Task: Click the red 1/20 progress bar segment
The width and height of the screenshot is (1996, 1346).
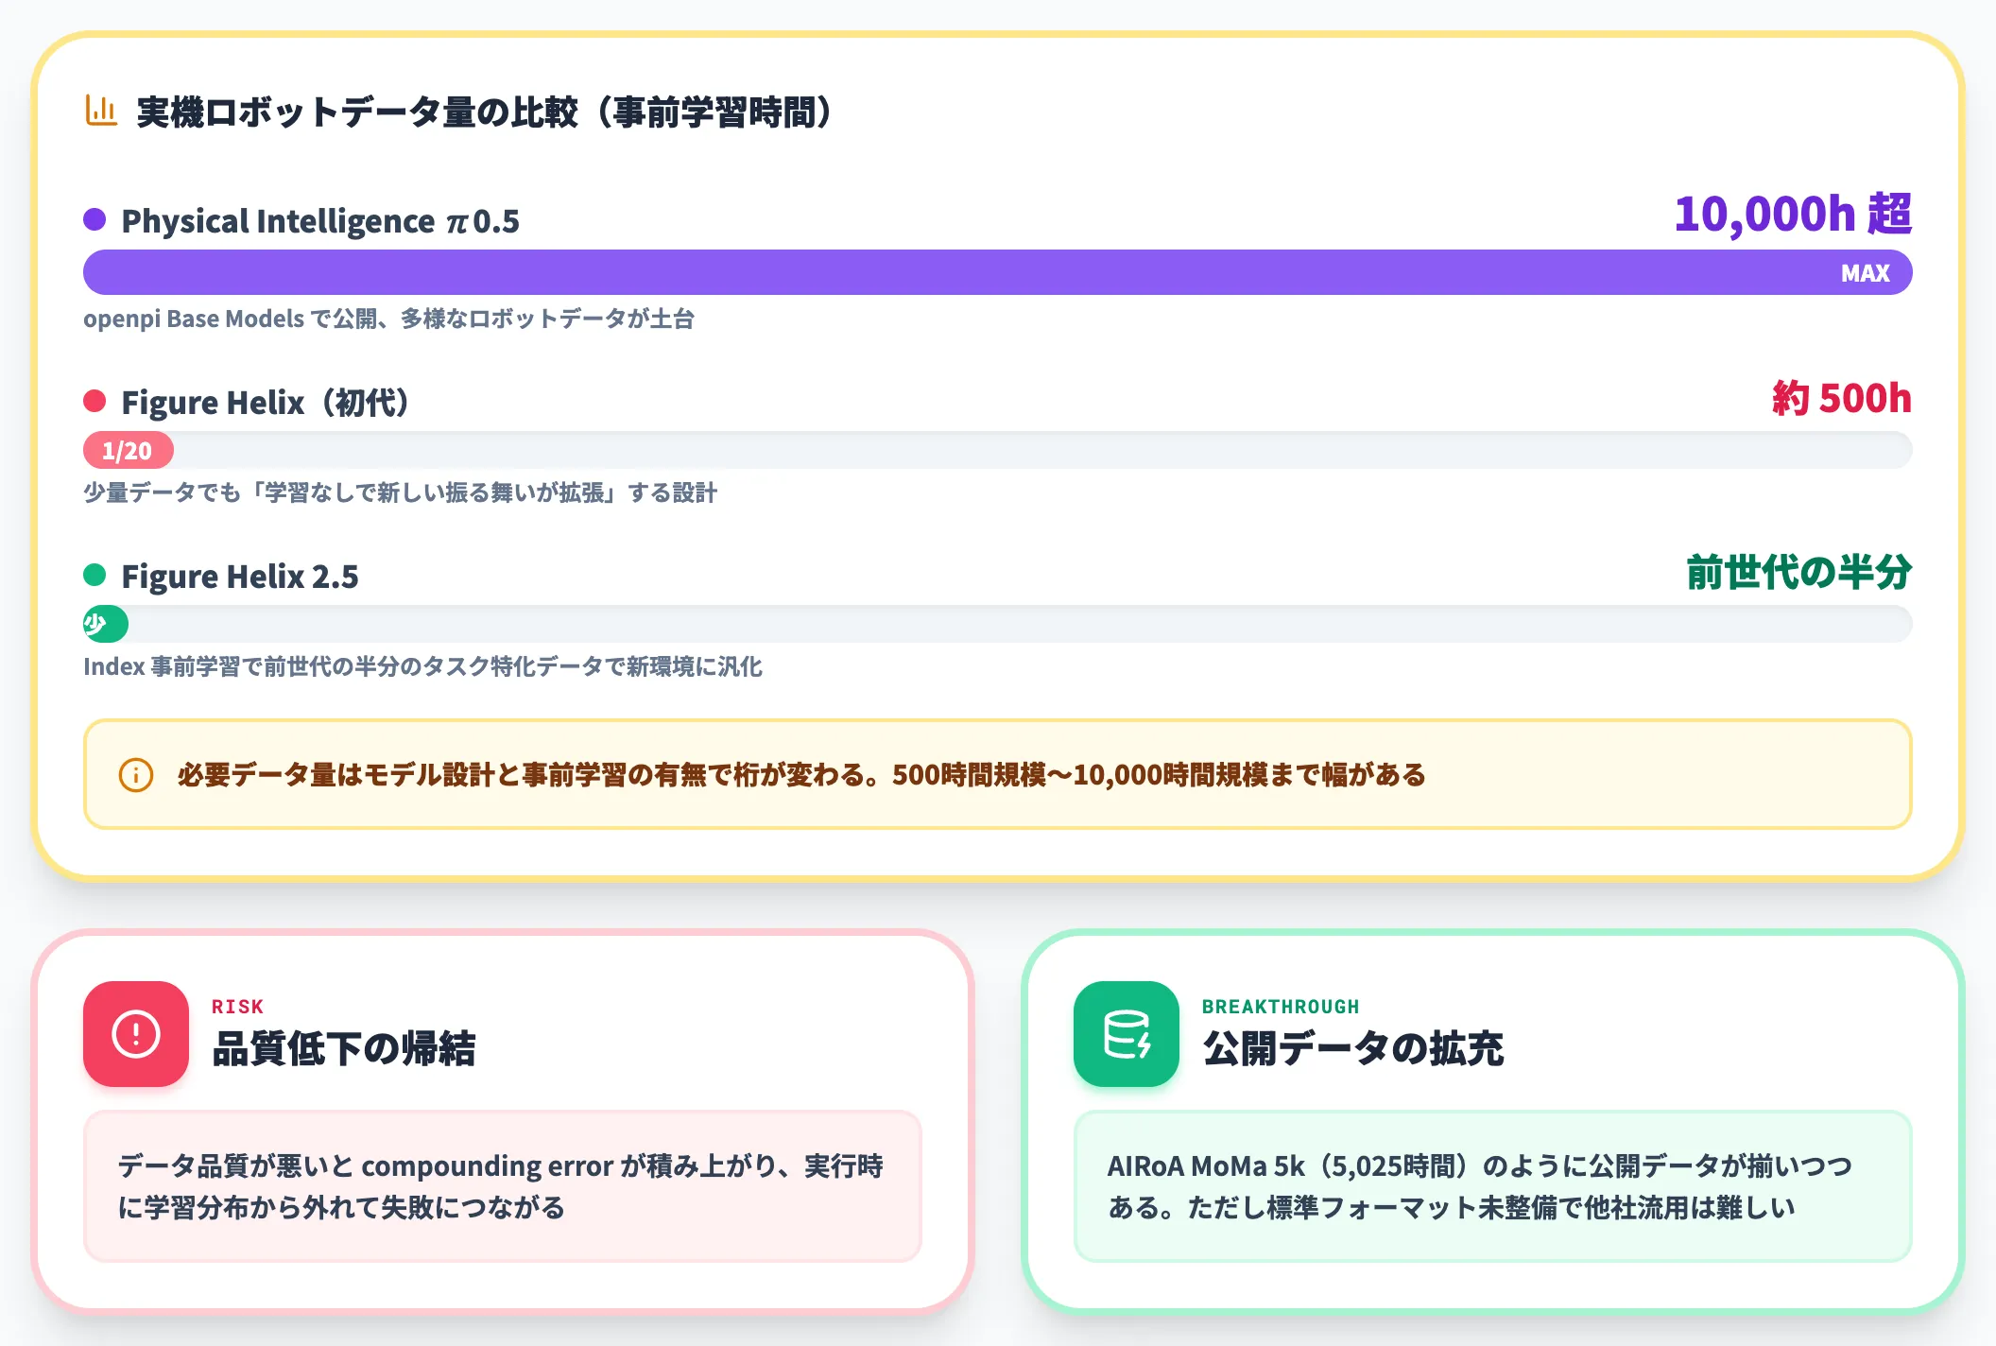Action: 129,450
